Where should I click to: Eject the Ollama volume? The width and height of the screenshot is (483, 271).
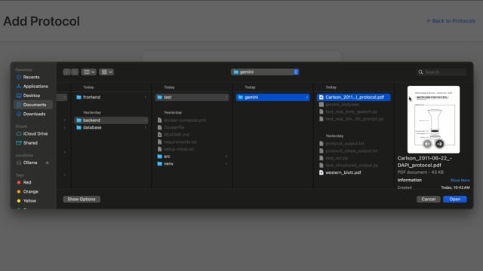[x=47, y=163]
